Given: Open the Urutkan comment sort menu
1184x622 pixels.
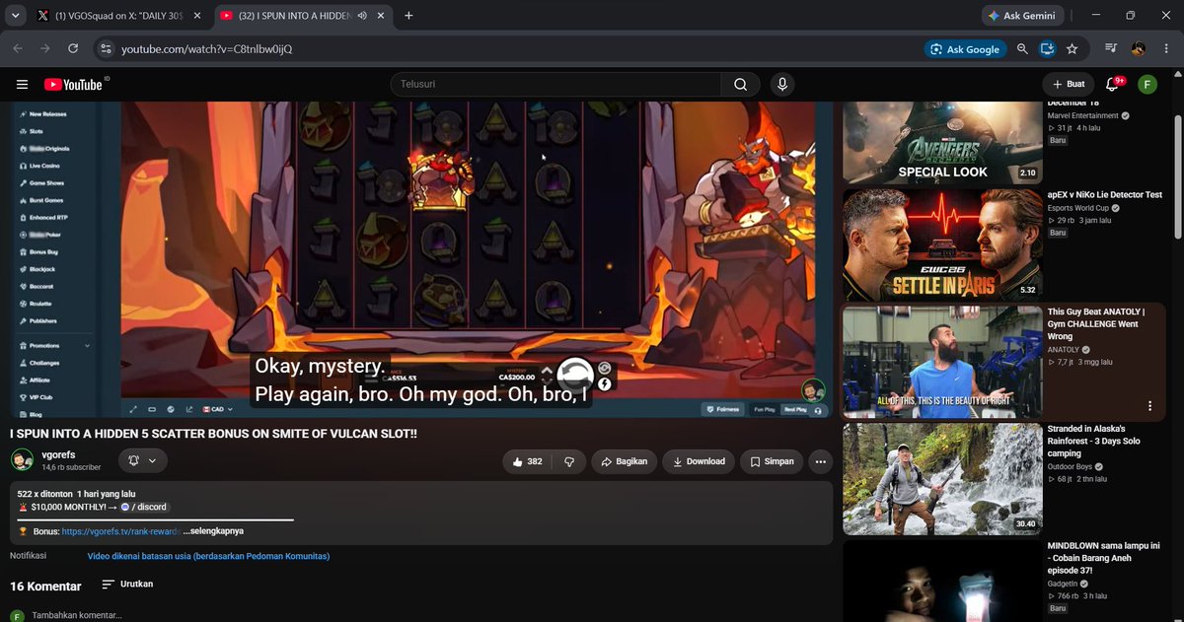Looking at the screenshot, I should (127, 585).
